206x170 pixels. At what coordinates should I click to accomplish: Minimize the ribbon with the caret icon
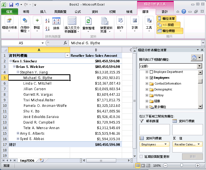coord(178,12)
